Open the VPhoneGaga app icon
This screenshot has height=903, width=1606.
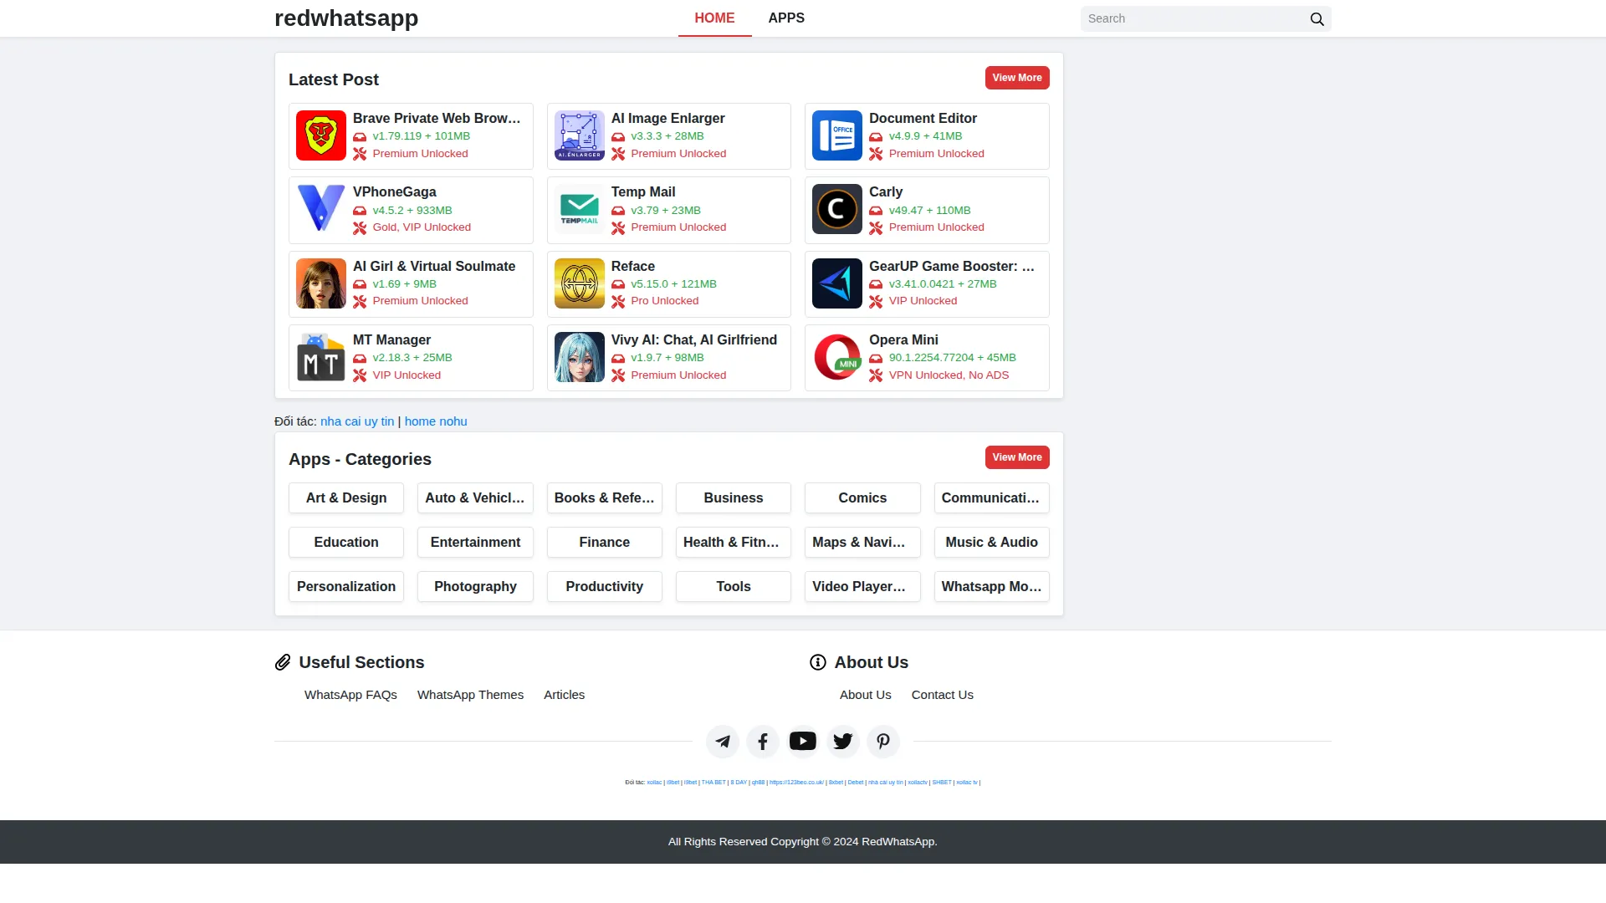point(321,209)
